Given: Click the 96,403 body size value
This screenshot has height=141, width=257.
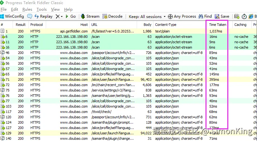Looking at the screenshot, I should 146,79.
